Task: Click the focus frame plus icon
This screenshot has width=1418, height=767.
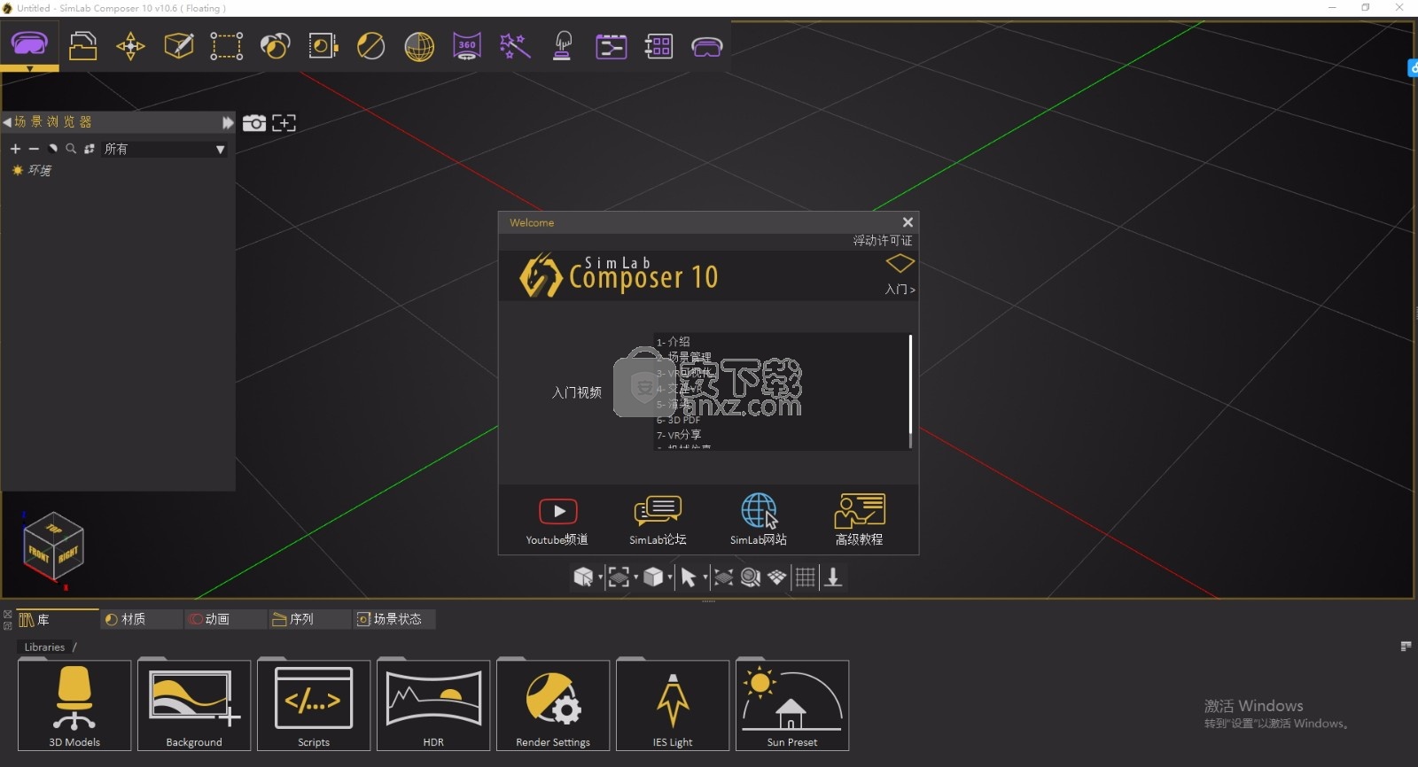Action: pyautogui.click(x=284, y=123)
